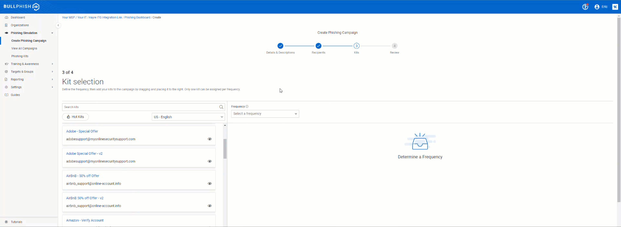The height and width of the screenshot is (227, 621).
Task: Go to Your MSP breadcrumb
Action: pos(68,17)
